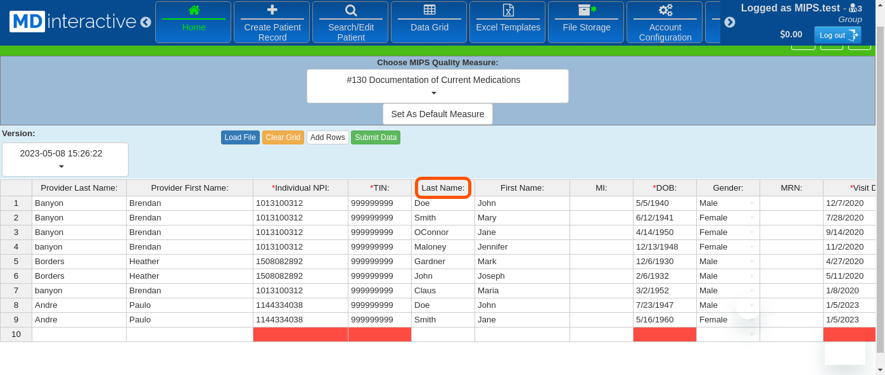Expand the MIPS Quality Measure dropdown
This screenshot has height=375, width=885.
(x=437, y=86)
